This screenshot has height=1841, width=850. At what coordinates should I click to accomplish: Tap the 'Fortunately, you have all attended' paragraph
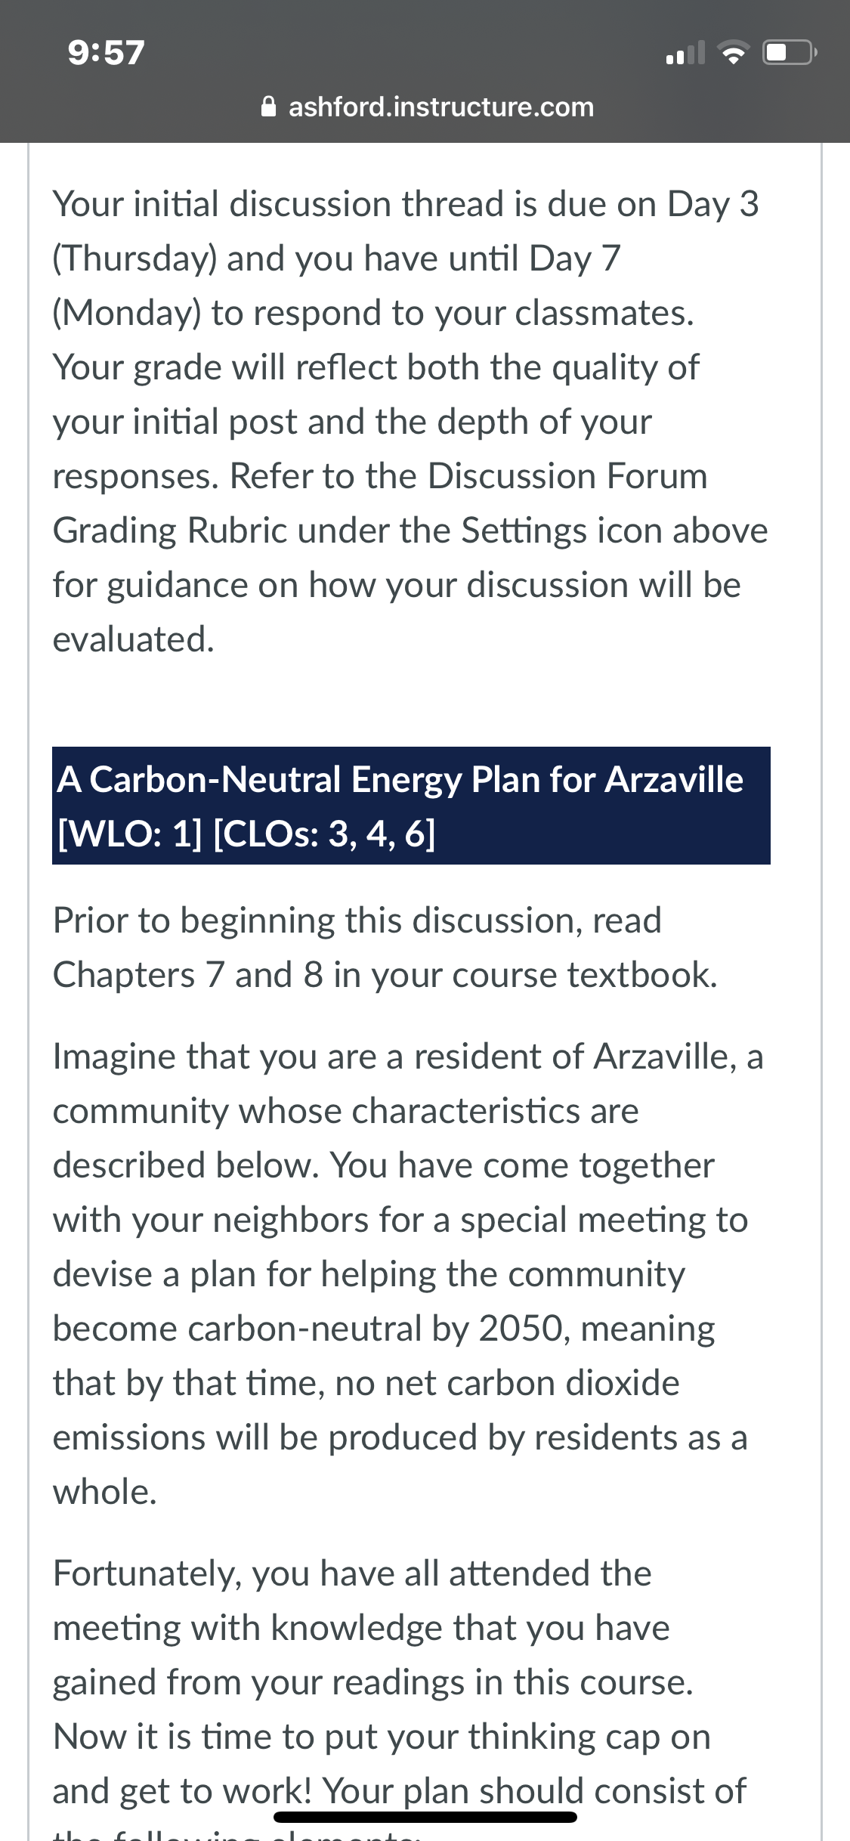(399, 1693)
